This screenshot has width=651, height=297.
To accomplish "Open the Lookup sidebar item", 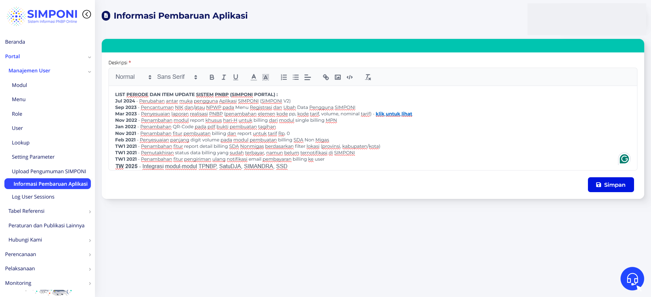I will coord(21,143).
